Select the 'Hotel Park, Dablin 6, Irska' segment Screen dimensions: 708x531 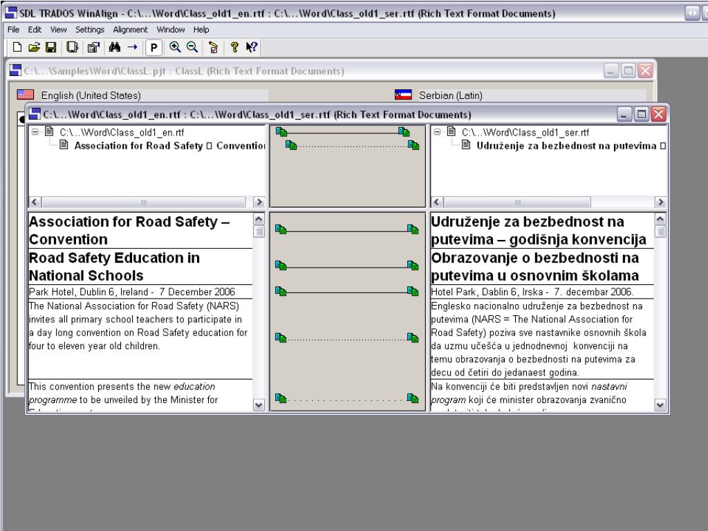[x=542, y=292]
